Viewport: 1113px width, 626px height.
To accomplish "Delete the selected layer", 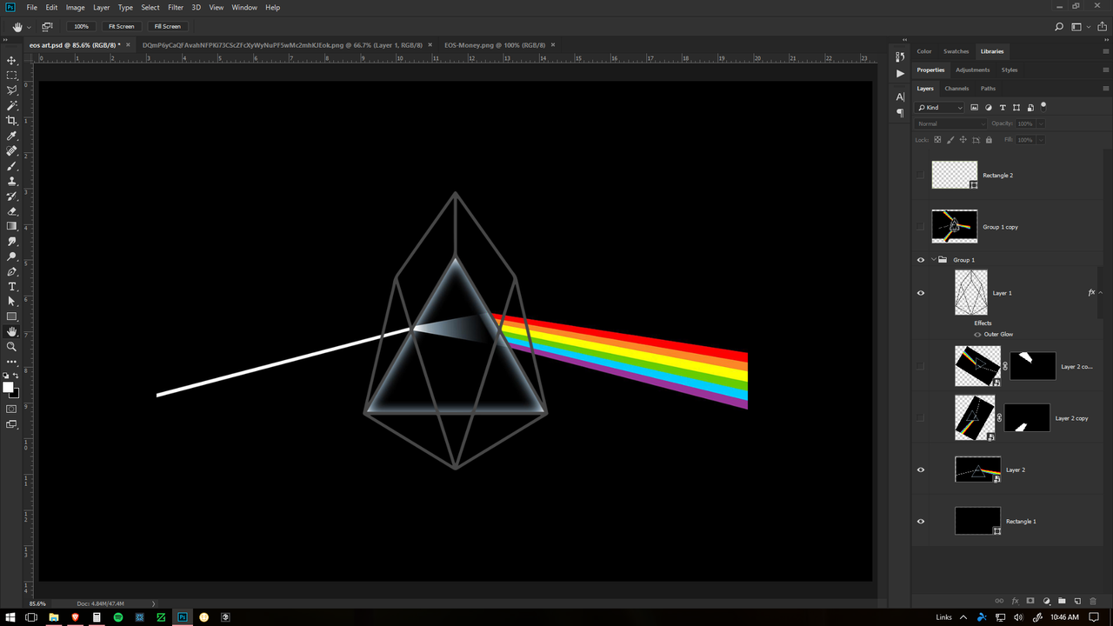I will [1092, 601].
